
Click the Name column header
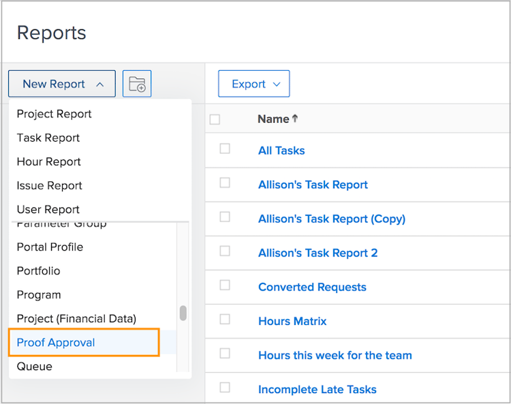(273, 119)
